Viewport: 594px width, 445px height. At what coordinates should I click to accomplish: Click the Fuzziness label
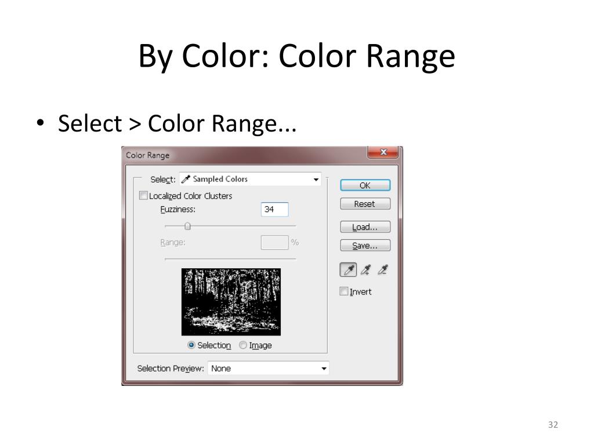click(x=178, y=209)
